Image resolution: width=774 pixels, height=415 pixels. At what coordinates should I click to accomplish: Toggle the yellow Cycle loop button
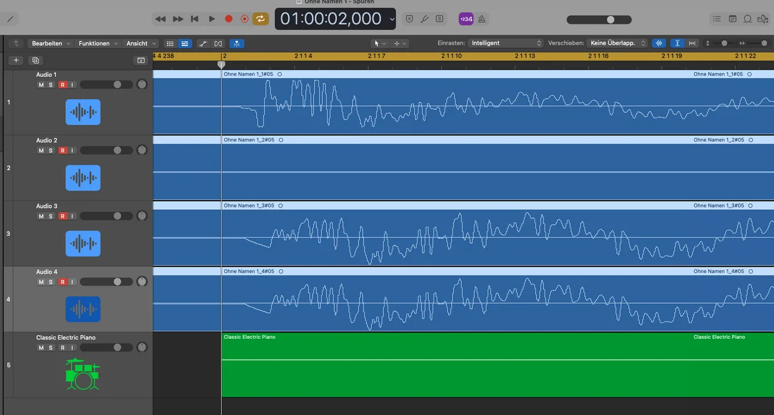[261, 19]
